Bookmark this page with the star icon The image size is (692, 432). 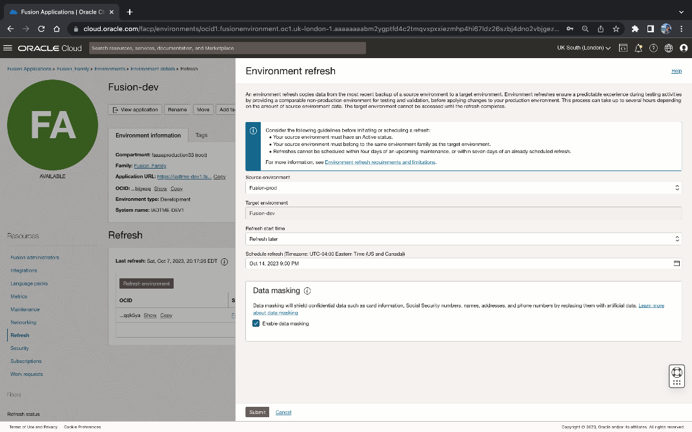coord(616,29)
